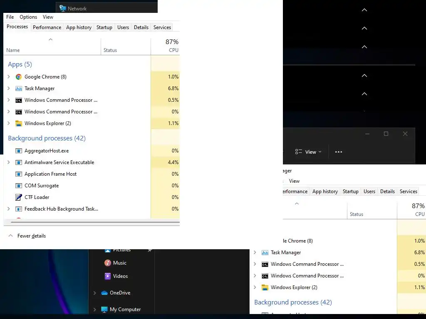Image resolution: width=426 pixels, height=319 pixels.
Task: Click Background processes (42) in rear Task Manager
Action: 293,302
